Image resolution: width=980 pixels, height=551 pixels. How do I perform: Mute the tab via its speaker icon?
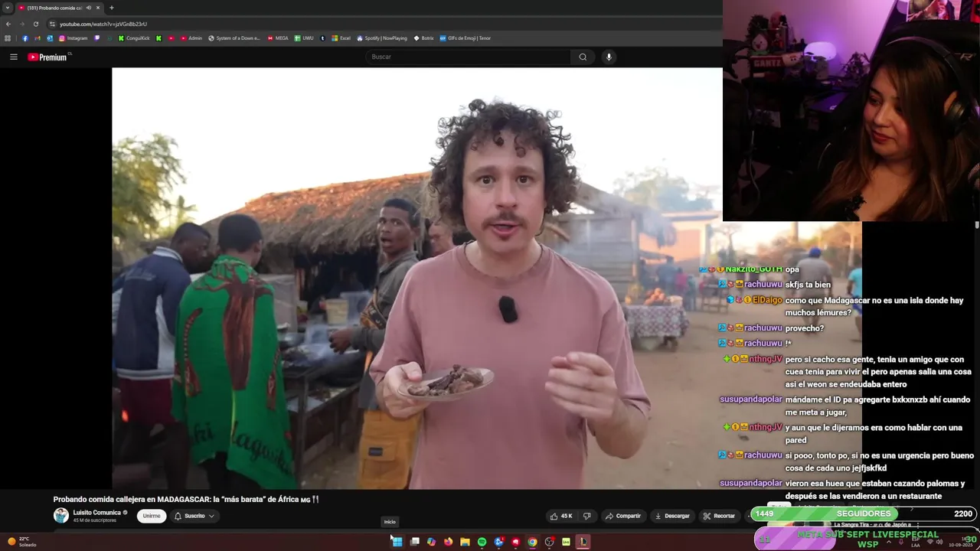click(x=89, y=8)
